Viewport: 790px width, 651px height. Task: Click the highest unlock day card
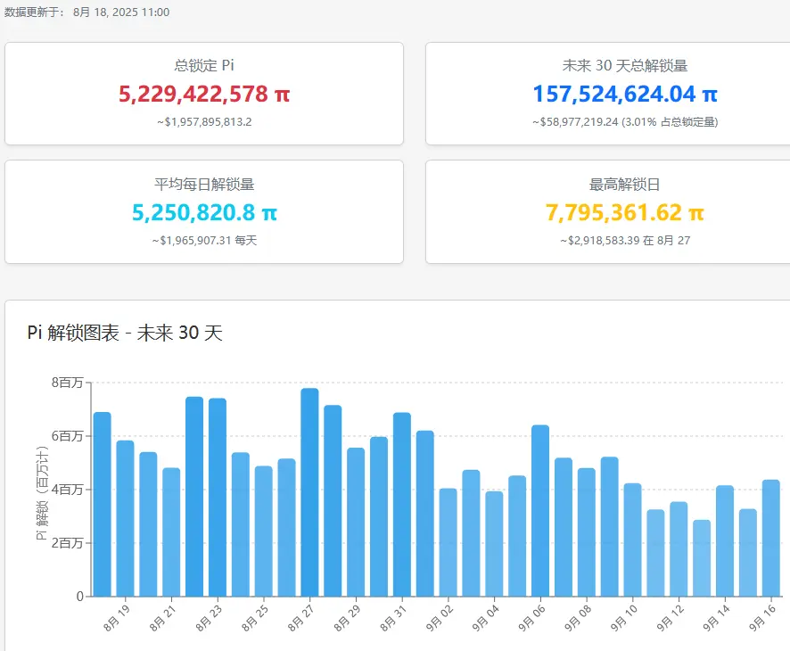pyautogui.click(x=607, y=211)
